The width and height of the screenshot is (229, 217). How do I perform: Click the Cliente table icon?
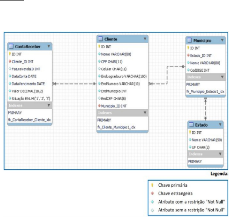tap(101, 39)
